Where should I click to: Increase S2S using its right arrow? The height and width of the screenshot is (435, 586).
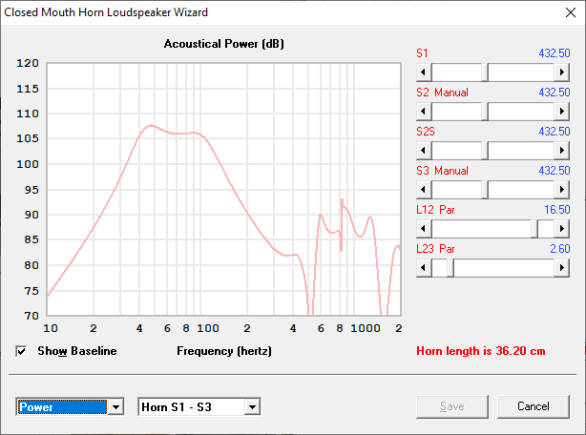(562, 151)
